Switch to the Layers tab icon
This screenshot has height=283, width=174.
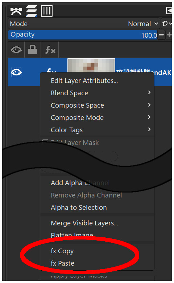tap(32, 11)
